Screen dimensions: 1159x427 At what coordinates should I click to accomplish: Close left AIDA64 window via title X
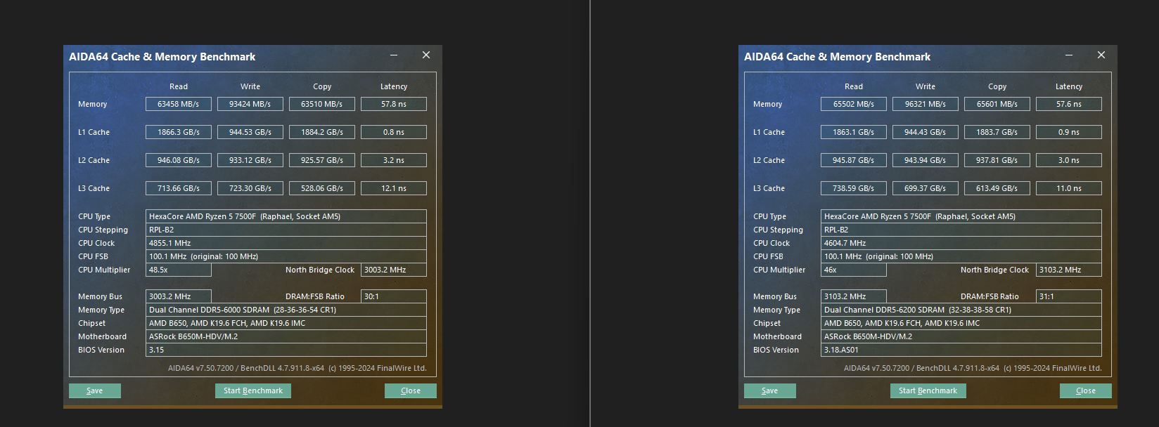pyautogui.click(x=426, y=55)
